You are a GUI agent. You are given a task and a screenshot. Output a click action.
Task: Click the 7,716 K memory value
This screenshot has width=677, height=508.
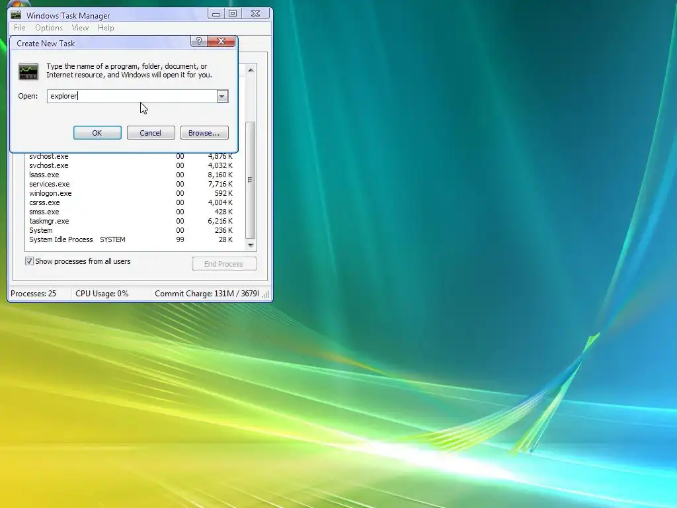[x=220, y=184]
